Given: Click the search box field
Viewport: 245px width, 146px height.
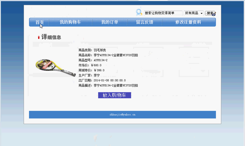Looking at the screenshot, I should 163,13.
